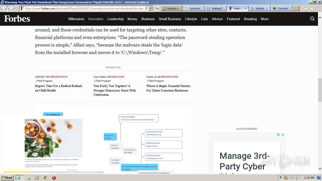Screen dimensions: 322x181
Task: Switch to the CoronaV... tab
Action: [x=282, y=8]
